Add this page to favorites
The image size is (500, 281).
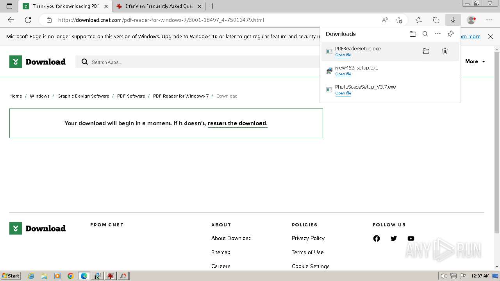[399, 20]
